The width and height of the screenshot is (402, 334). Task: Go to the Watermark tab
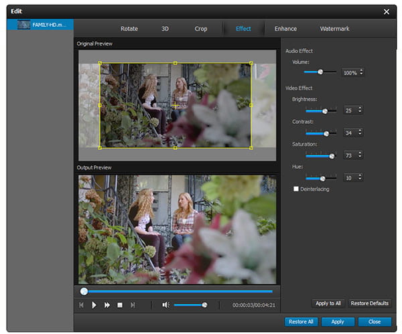pos(334,29)
